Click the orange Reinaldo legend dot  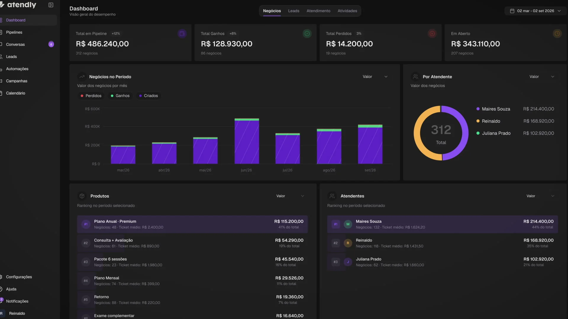[x=478, y=121]
